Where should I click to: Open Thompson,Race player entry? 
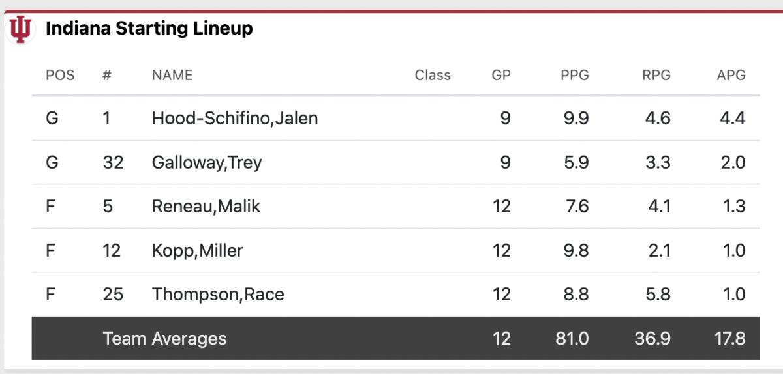tap(218, 295)
